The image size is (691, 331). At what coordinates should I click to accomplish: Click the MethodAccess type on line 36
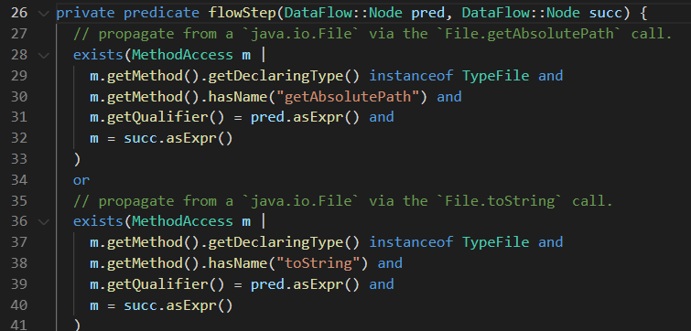[182, 221]
